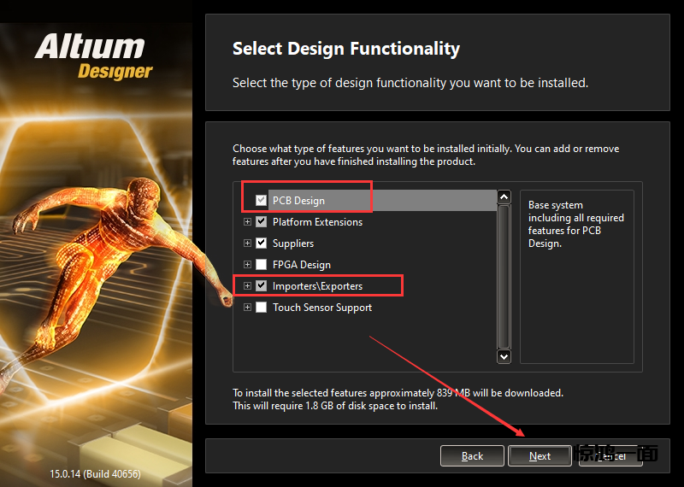Enable the FPGA Design checkbox
The height and width of the screenshot is (487, 684).
pyautogui.click(x=262, y=265)
